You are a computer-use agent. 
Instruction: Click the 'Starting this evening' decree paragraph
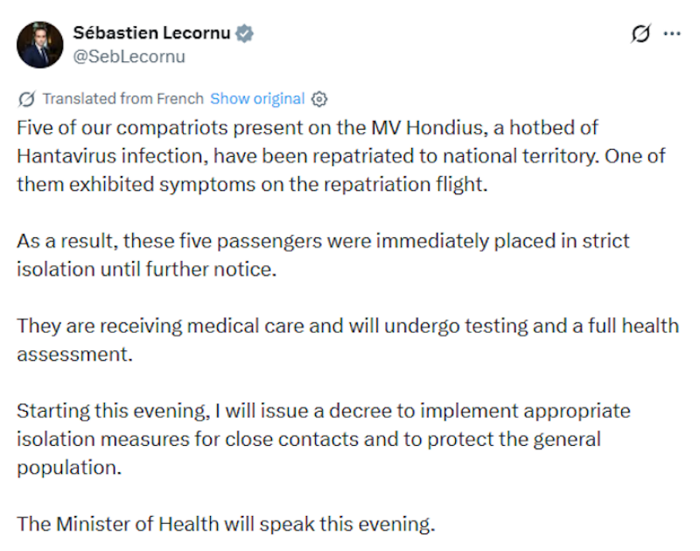pyautogui.click(x=324, y=439)
